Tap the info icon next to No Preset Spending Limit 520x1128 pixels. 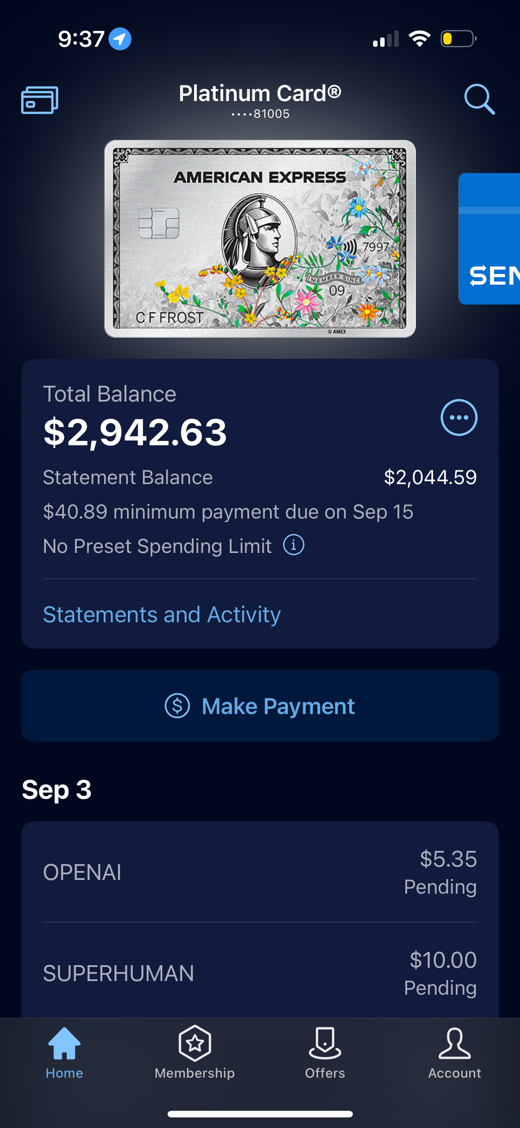[294, 545]
